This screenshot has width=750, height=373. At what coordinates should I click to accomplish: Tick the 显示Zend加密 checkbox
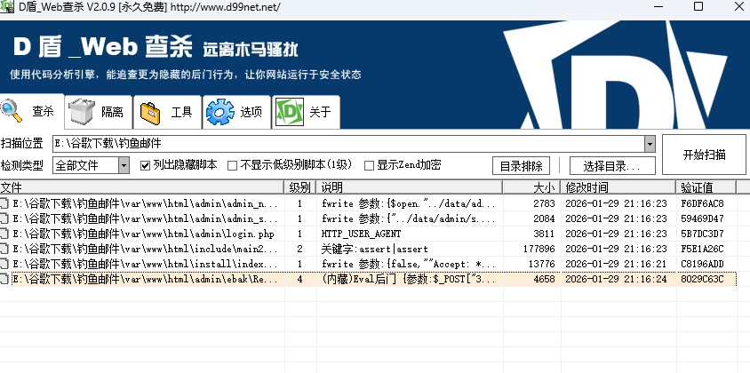(x=369, y=165)
